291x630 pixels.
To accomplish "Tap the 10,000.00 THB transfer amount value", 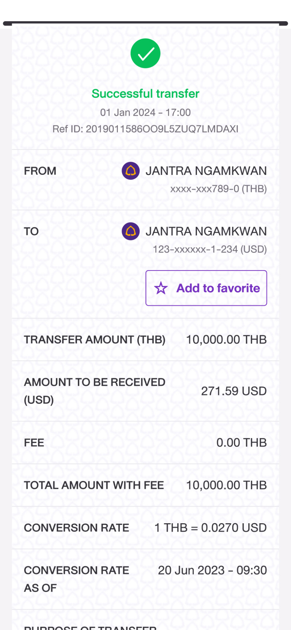I will [x=226, y=340].
